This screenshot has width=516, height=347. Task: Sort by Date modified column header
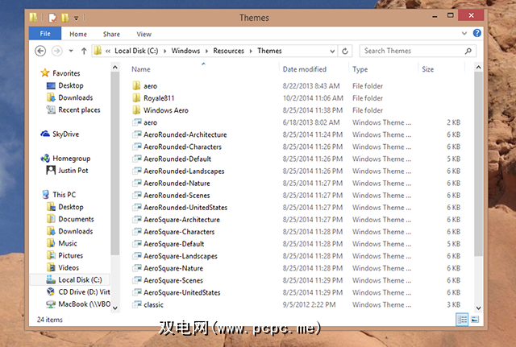305,69
